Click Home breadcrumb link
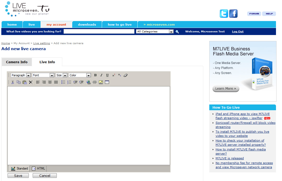 point(5,43)
